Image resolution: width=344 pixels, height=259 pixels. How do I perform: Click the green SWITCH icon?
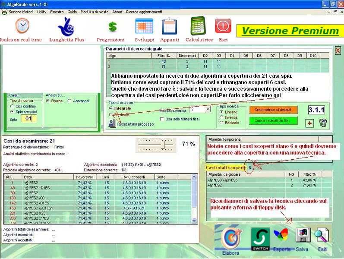click(x=260, y=239)
